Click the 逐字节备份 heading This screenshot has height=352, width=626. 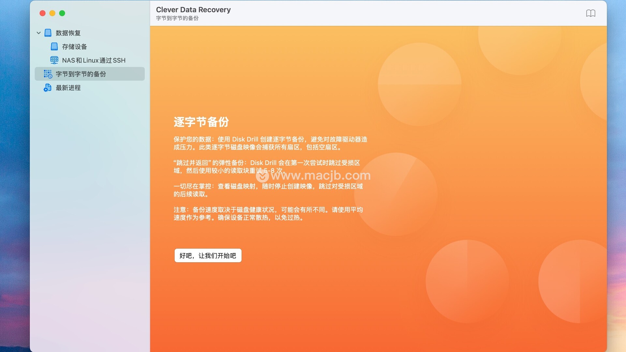(x=201, y=122)
